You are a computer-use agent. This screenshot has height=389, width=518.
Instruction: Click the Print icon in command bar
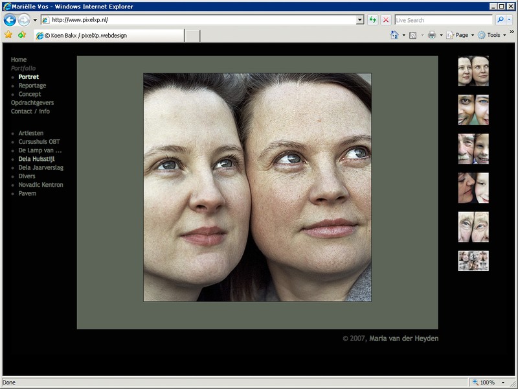(432, 35)
